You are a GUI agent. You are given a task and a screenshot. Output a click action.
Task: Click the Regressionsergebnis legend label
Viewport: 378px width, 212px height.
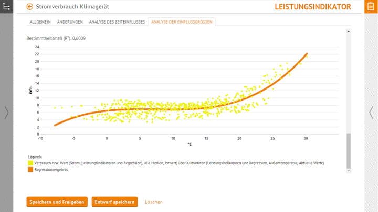coord(51,170)
